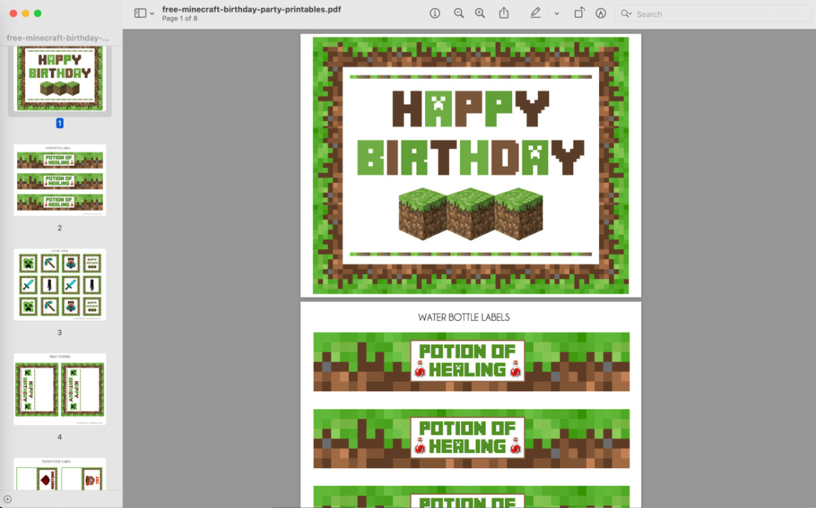The width and height of the screenshot is (816, 508).
Task: Expand the markup tools chevron
Action: click(556, 13)
